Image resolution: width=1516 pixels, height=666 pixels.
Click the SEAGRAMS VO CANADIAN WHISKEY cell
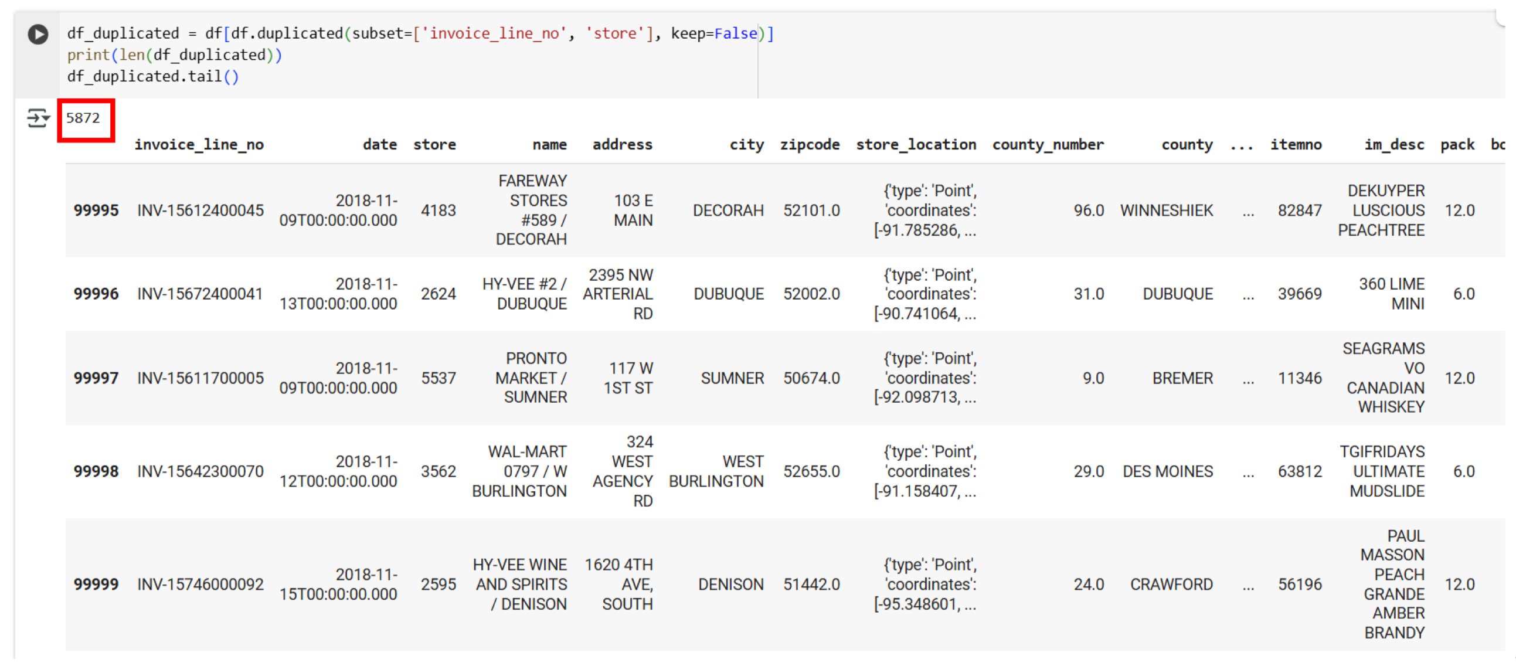(x=1384, y=378)
